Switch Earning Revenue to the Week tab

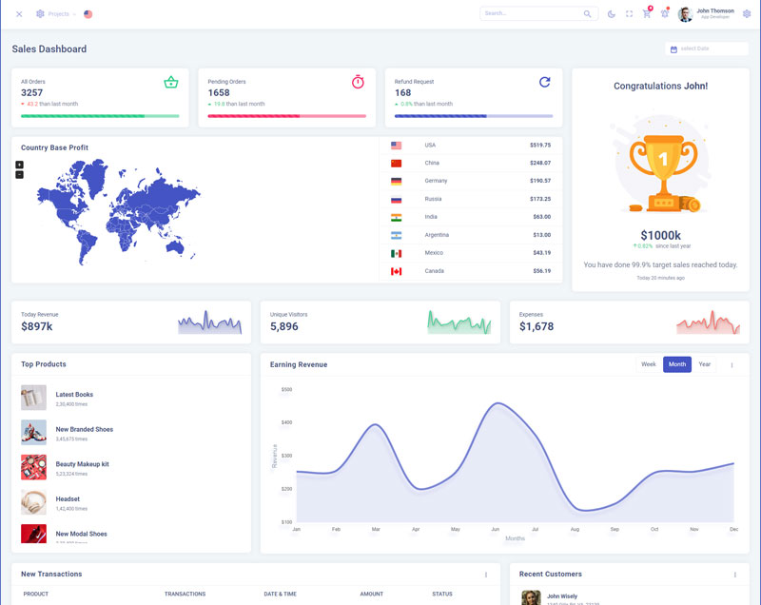pyautogui.click(x=648, y=364)
